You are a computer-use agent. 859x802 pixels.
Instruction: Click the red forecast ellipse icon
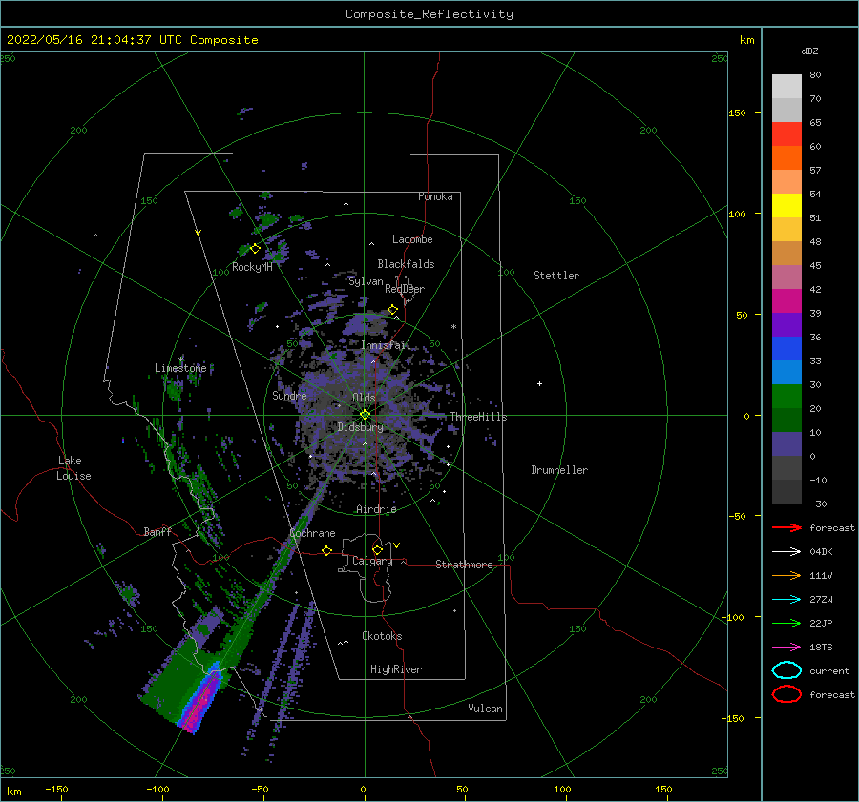tap(786, 694)
